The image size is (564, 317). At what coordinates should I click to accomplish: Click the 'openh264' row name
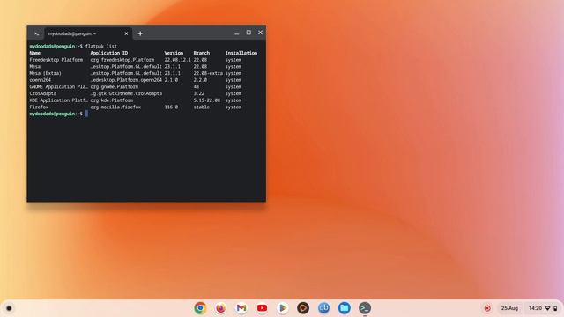(41, 80)
